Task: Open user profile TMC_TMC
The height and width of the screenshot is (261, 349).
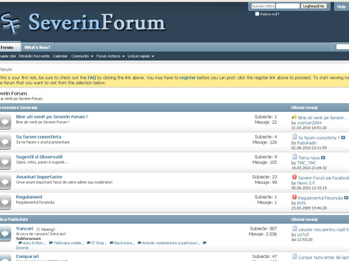Action: 307,163
